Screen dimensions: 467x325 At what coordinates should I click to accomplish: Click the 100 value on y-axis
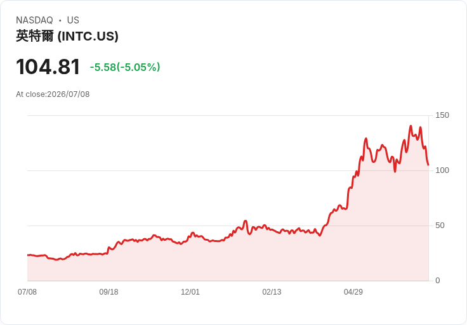tap(442, 170)
